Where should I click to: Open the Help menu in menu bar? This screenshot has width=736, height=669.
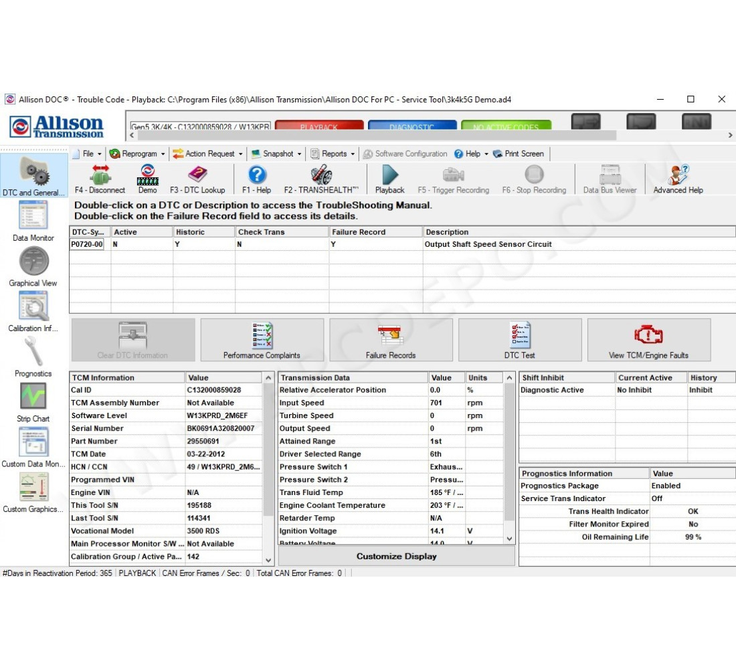[471, 153]
